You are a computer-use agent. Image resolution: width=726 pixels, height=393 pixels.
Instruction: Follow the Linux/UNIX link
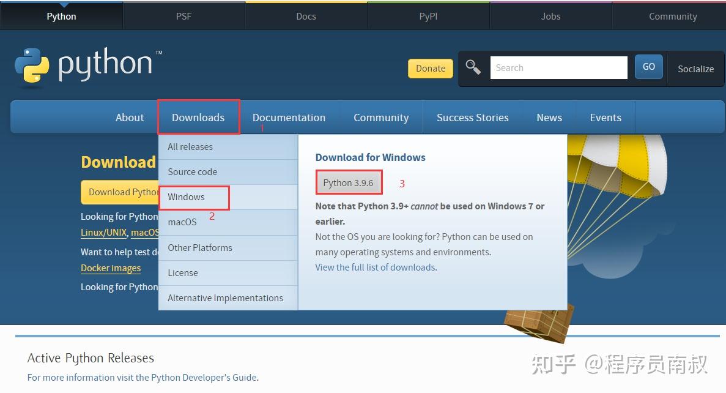(104, 233)
